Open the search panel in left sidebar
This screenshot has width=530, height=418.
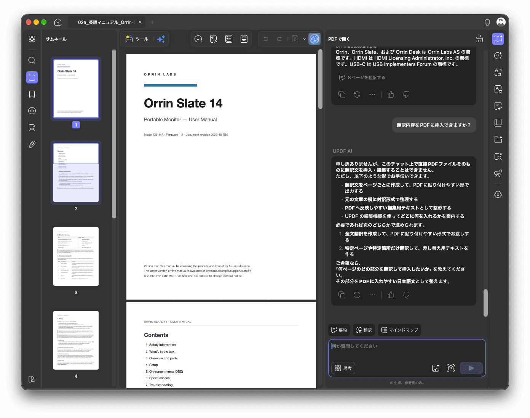pyautogui.click(x=32, y=60)
